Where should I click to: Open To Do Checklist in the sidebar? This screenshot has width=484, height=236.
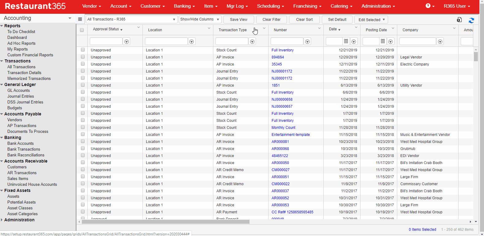coord(21,32)
